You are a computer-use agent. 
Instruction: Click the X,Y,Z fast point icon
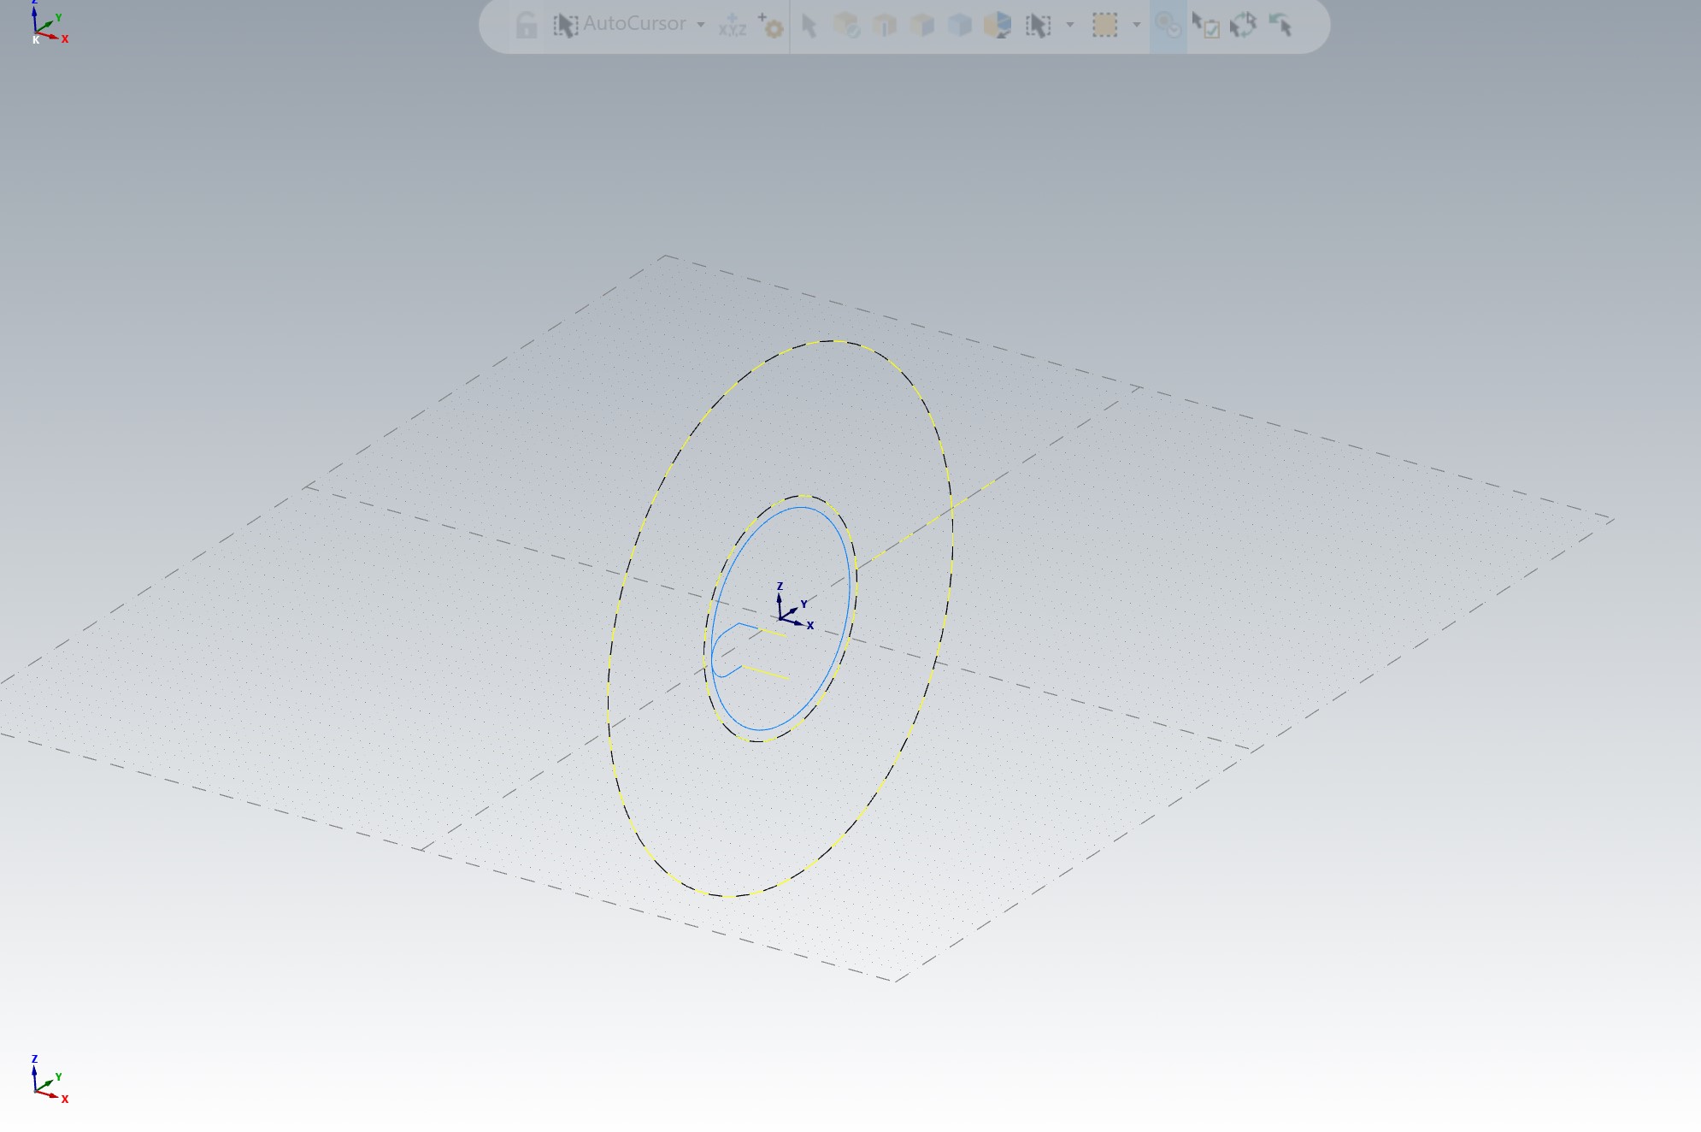pyautogui.click(x=733, y=25)
